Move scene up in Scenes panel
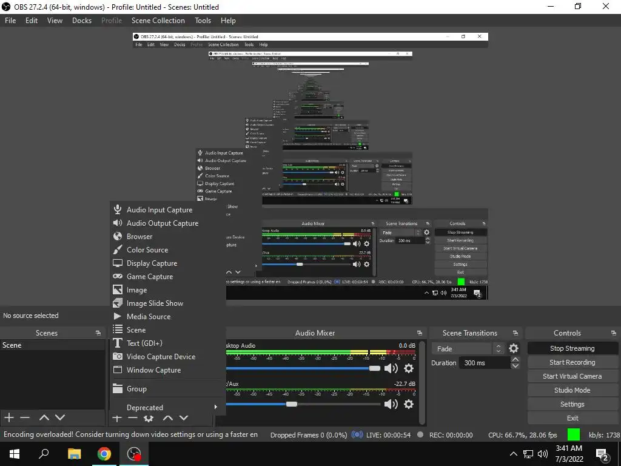Image resolution: width=621 pixels, height=466 pixels. (x=44, y=417)
